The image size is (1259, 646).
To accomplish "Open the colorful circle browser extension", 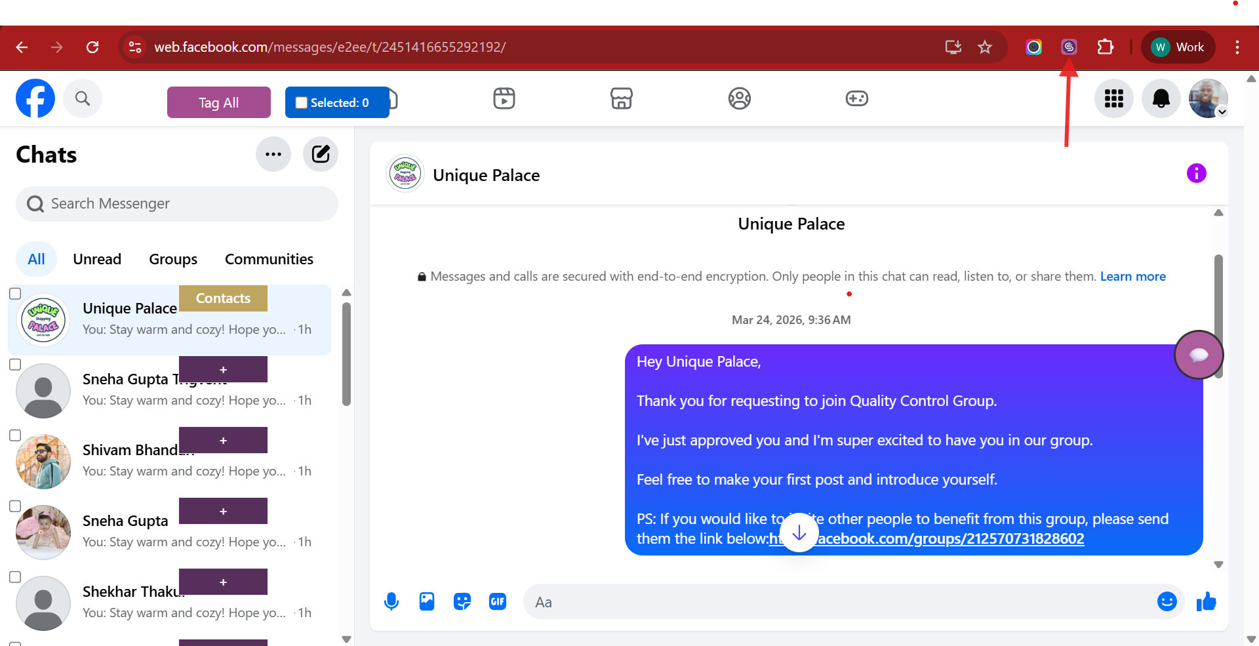I will pos(1033,47).
